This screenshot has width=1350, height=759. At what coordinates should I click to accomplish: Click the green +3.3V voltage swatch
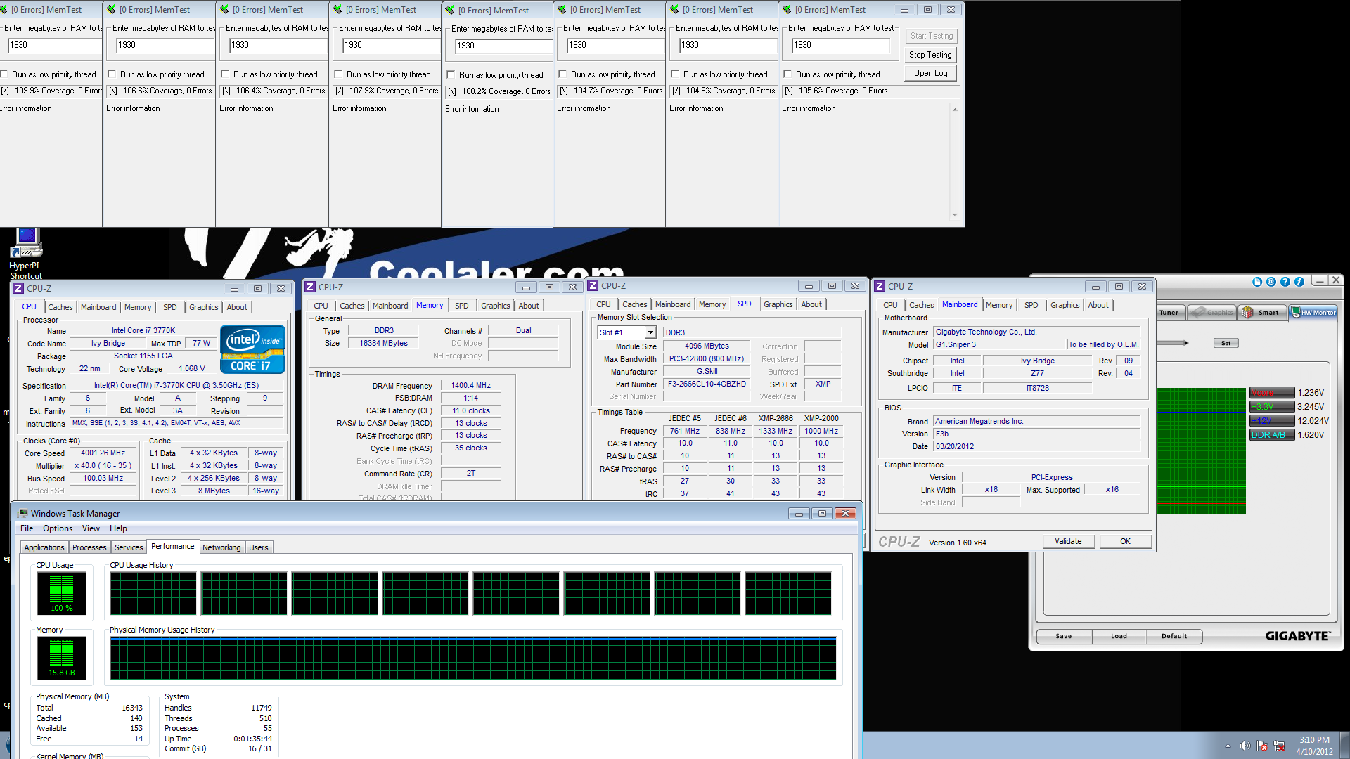point(1271,407)
